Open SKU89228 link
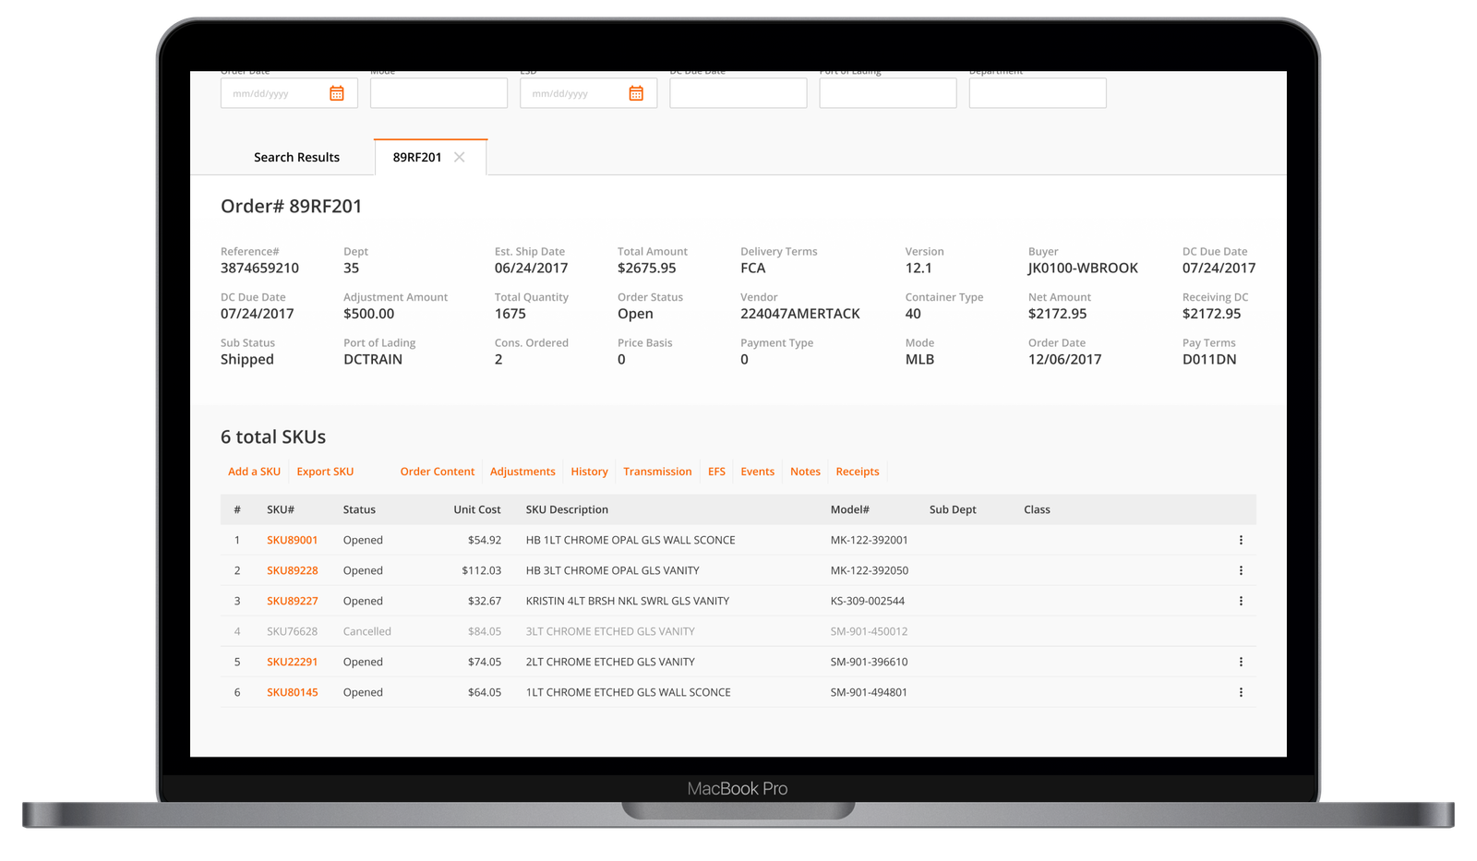The height and width of the screenshot is (861, 1477). 292,570
